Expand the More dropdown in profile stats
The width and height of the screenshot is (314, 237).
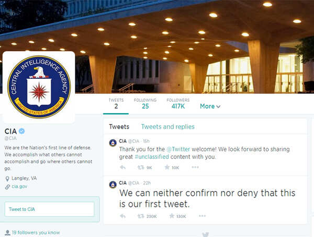[x=210, y=106]
